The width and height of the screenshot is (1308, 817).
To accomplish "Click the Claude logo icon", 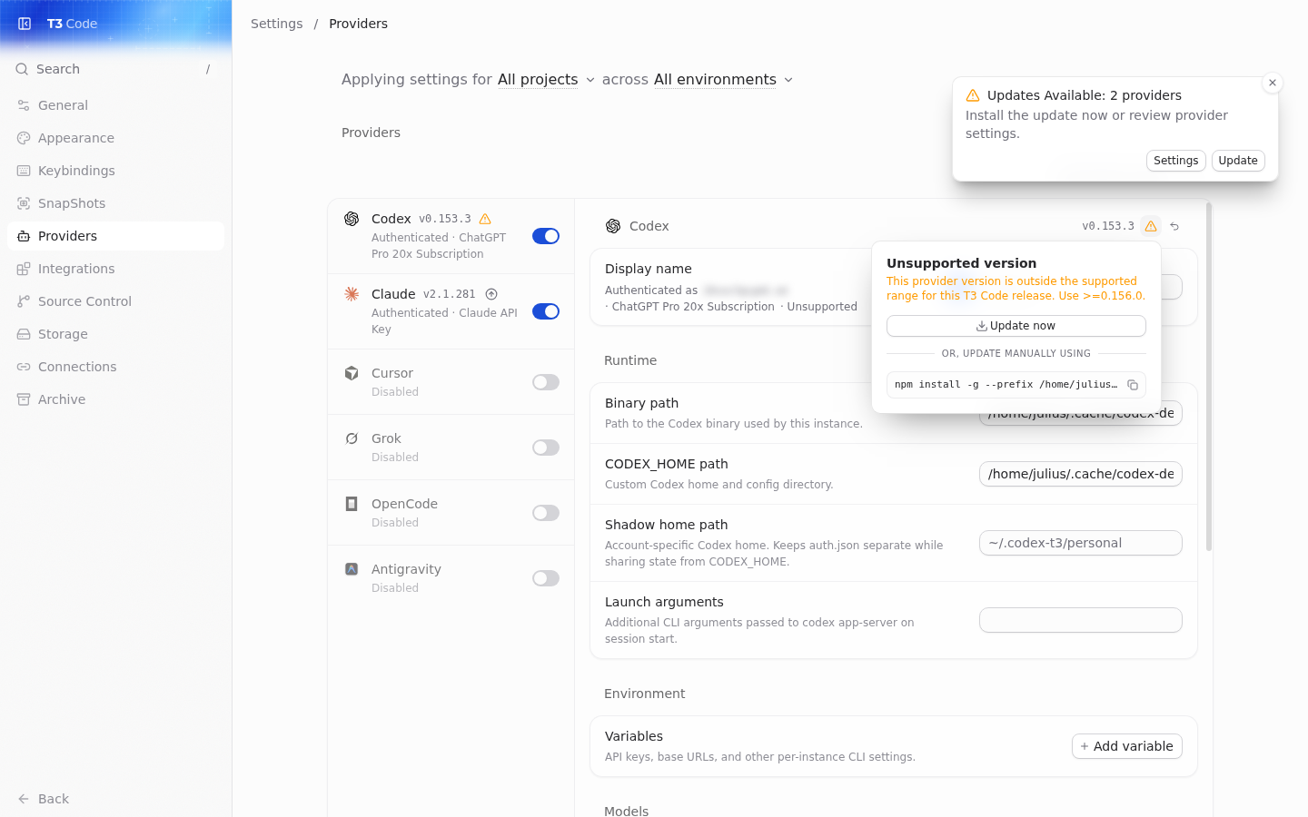I will click(352, 294).
